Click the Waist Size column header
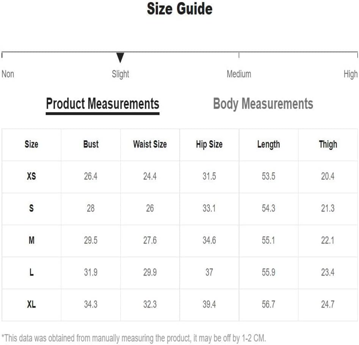 click(150, 144)
